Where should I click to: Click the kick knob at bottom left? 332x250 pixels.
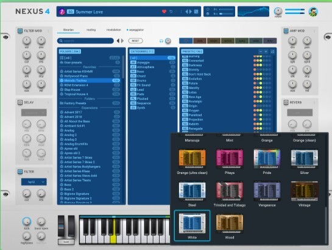27,221
